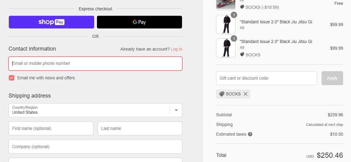351x162 pixels.
Task: Expand the Country/Region dropdown arrow
Action: tap(176, 110)
